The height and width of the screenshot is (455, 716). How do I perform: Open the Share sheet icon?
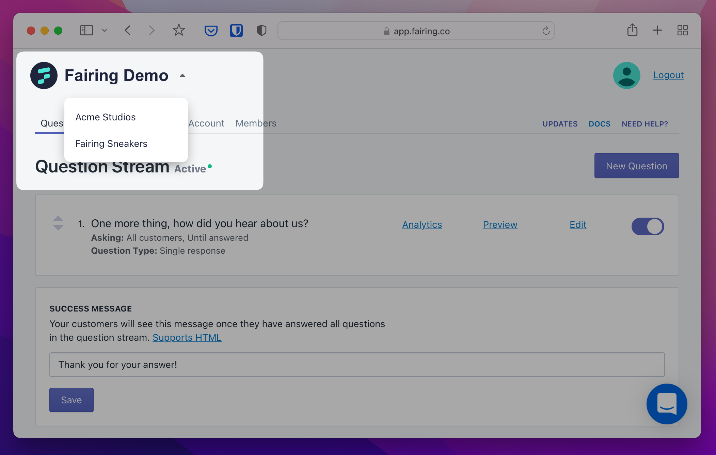click(632, 30)
